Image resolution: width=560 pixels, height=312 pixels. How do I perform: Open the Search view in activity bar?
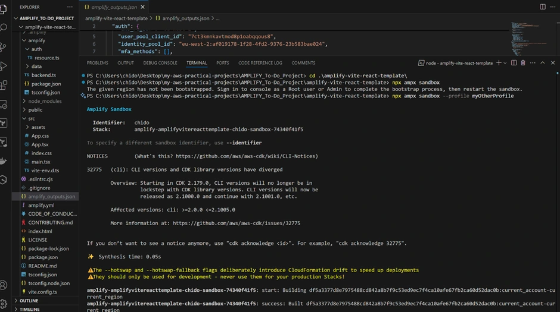[4, 27]
